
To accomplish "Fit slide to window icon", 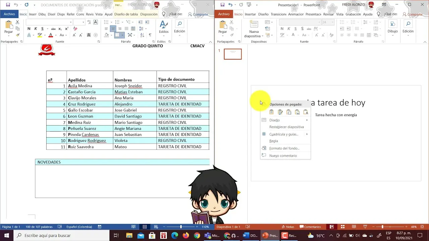I will point(422,227).
